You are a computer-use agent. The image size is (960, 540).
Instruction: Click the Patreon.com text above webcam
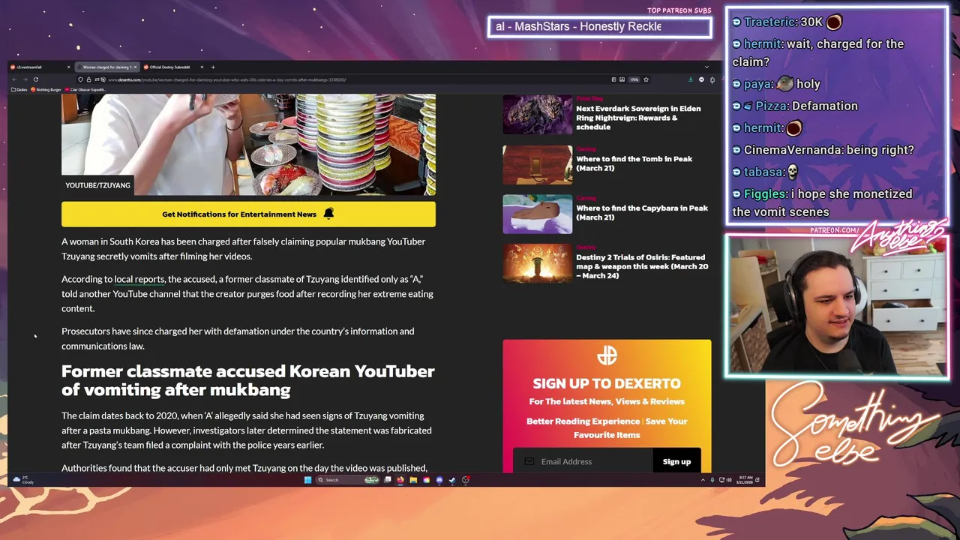[x=834, y=230]
